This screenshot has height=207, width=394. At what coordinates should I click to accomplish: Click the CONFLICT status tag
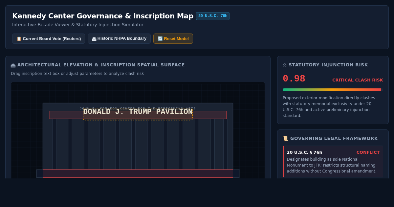[368, 152]
